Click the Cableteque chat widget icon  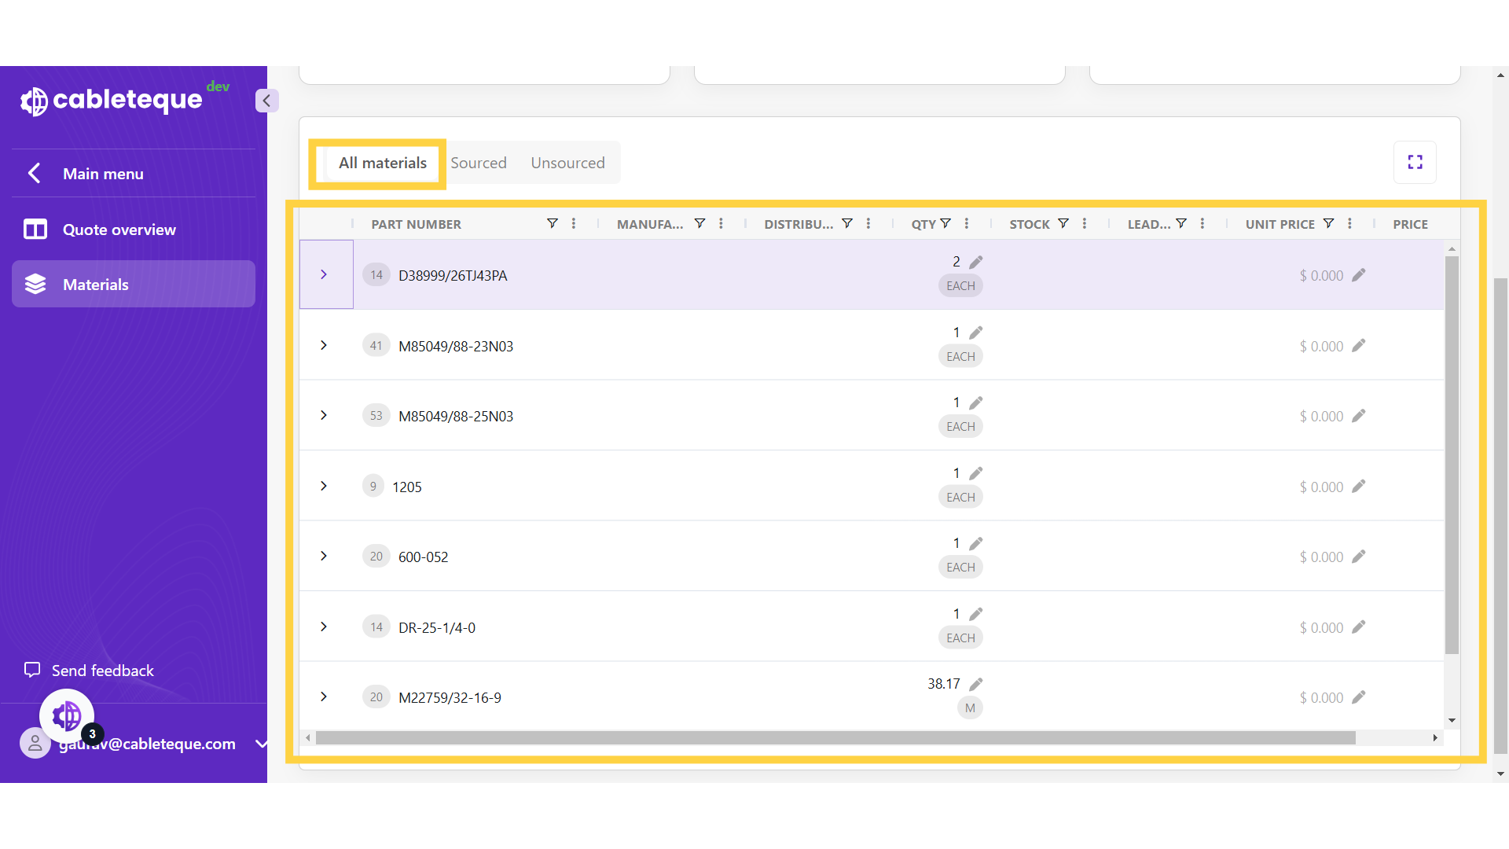[x=67, y=716]
